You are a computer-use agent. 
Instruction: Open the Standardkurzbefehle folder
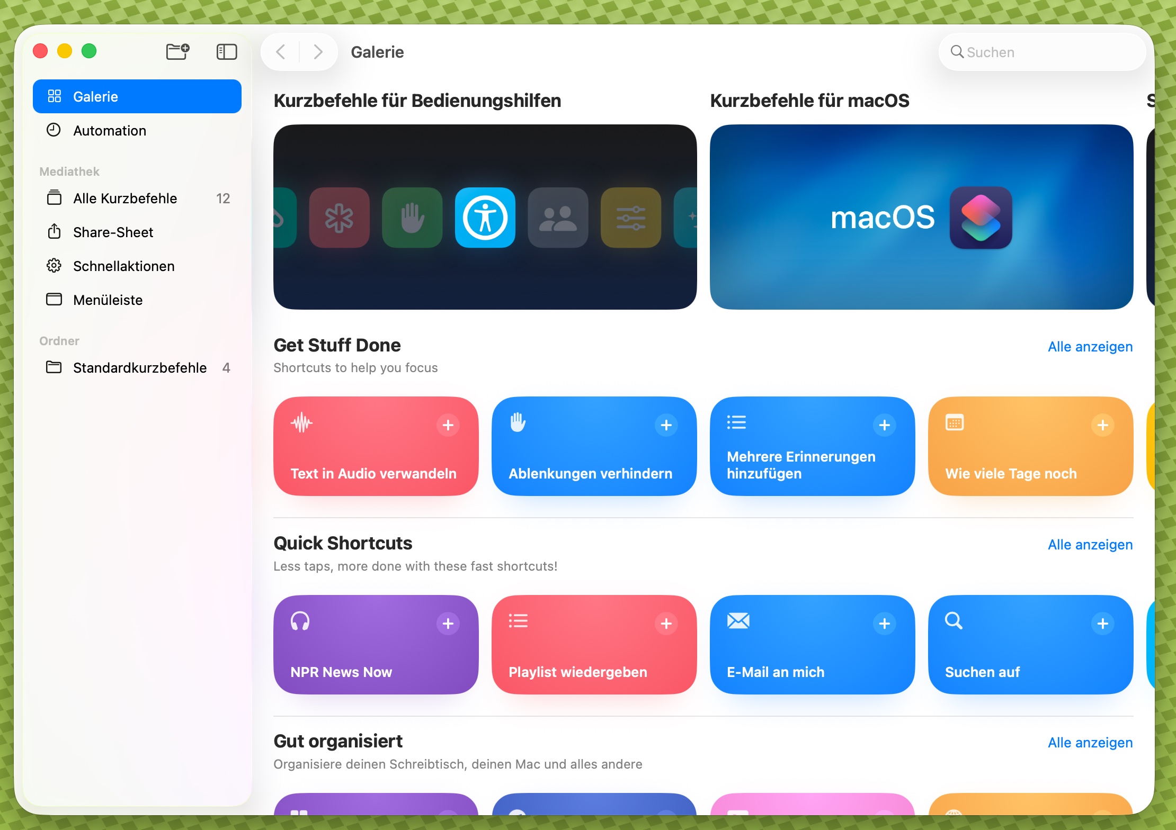(137, 367)
